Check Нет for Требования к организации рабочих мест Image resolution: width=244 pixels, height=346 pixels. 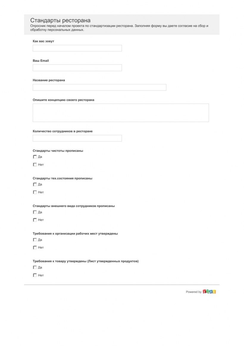tap(35, 247)
